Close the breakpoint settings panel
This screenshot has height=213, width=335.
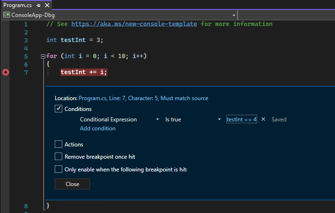tap(72, 184)
